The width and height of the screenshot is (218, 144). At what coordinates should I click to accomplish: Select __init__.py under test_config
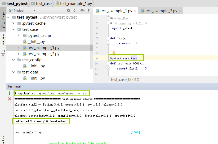tap(36, 66)
